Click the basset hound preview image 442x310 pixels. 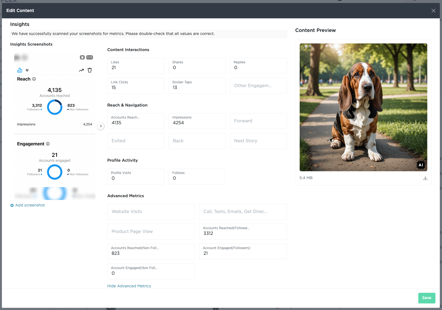click(x=363, y=107)
